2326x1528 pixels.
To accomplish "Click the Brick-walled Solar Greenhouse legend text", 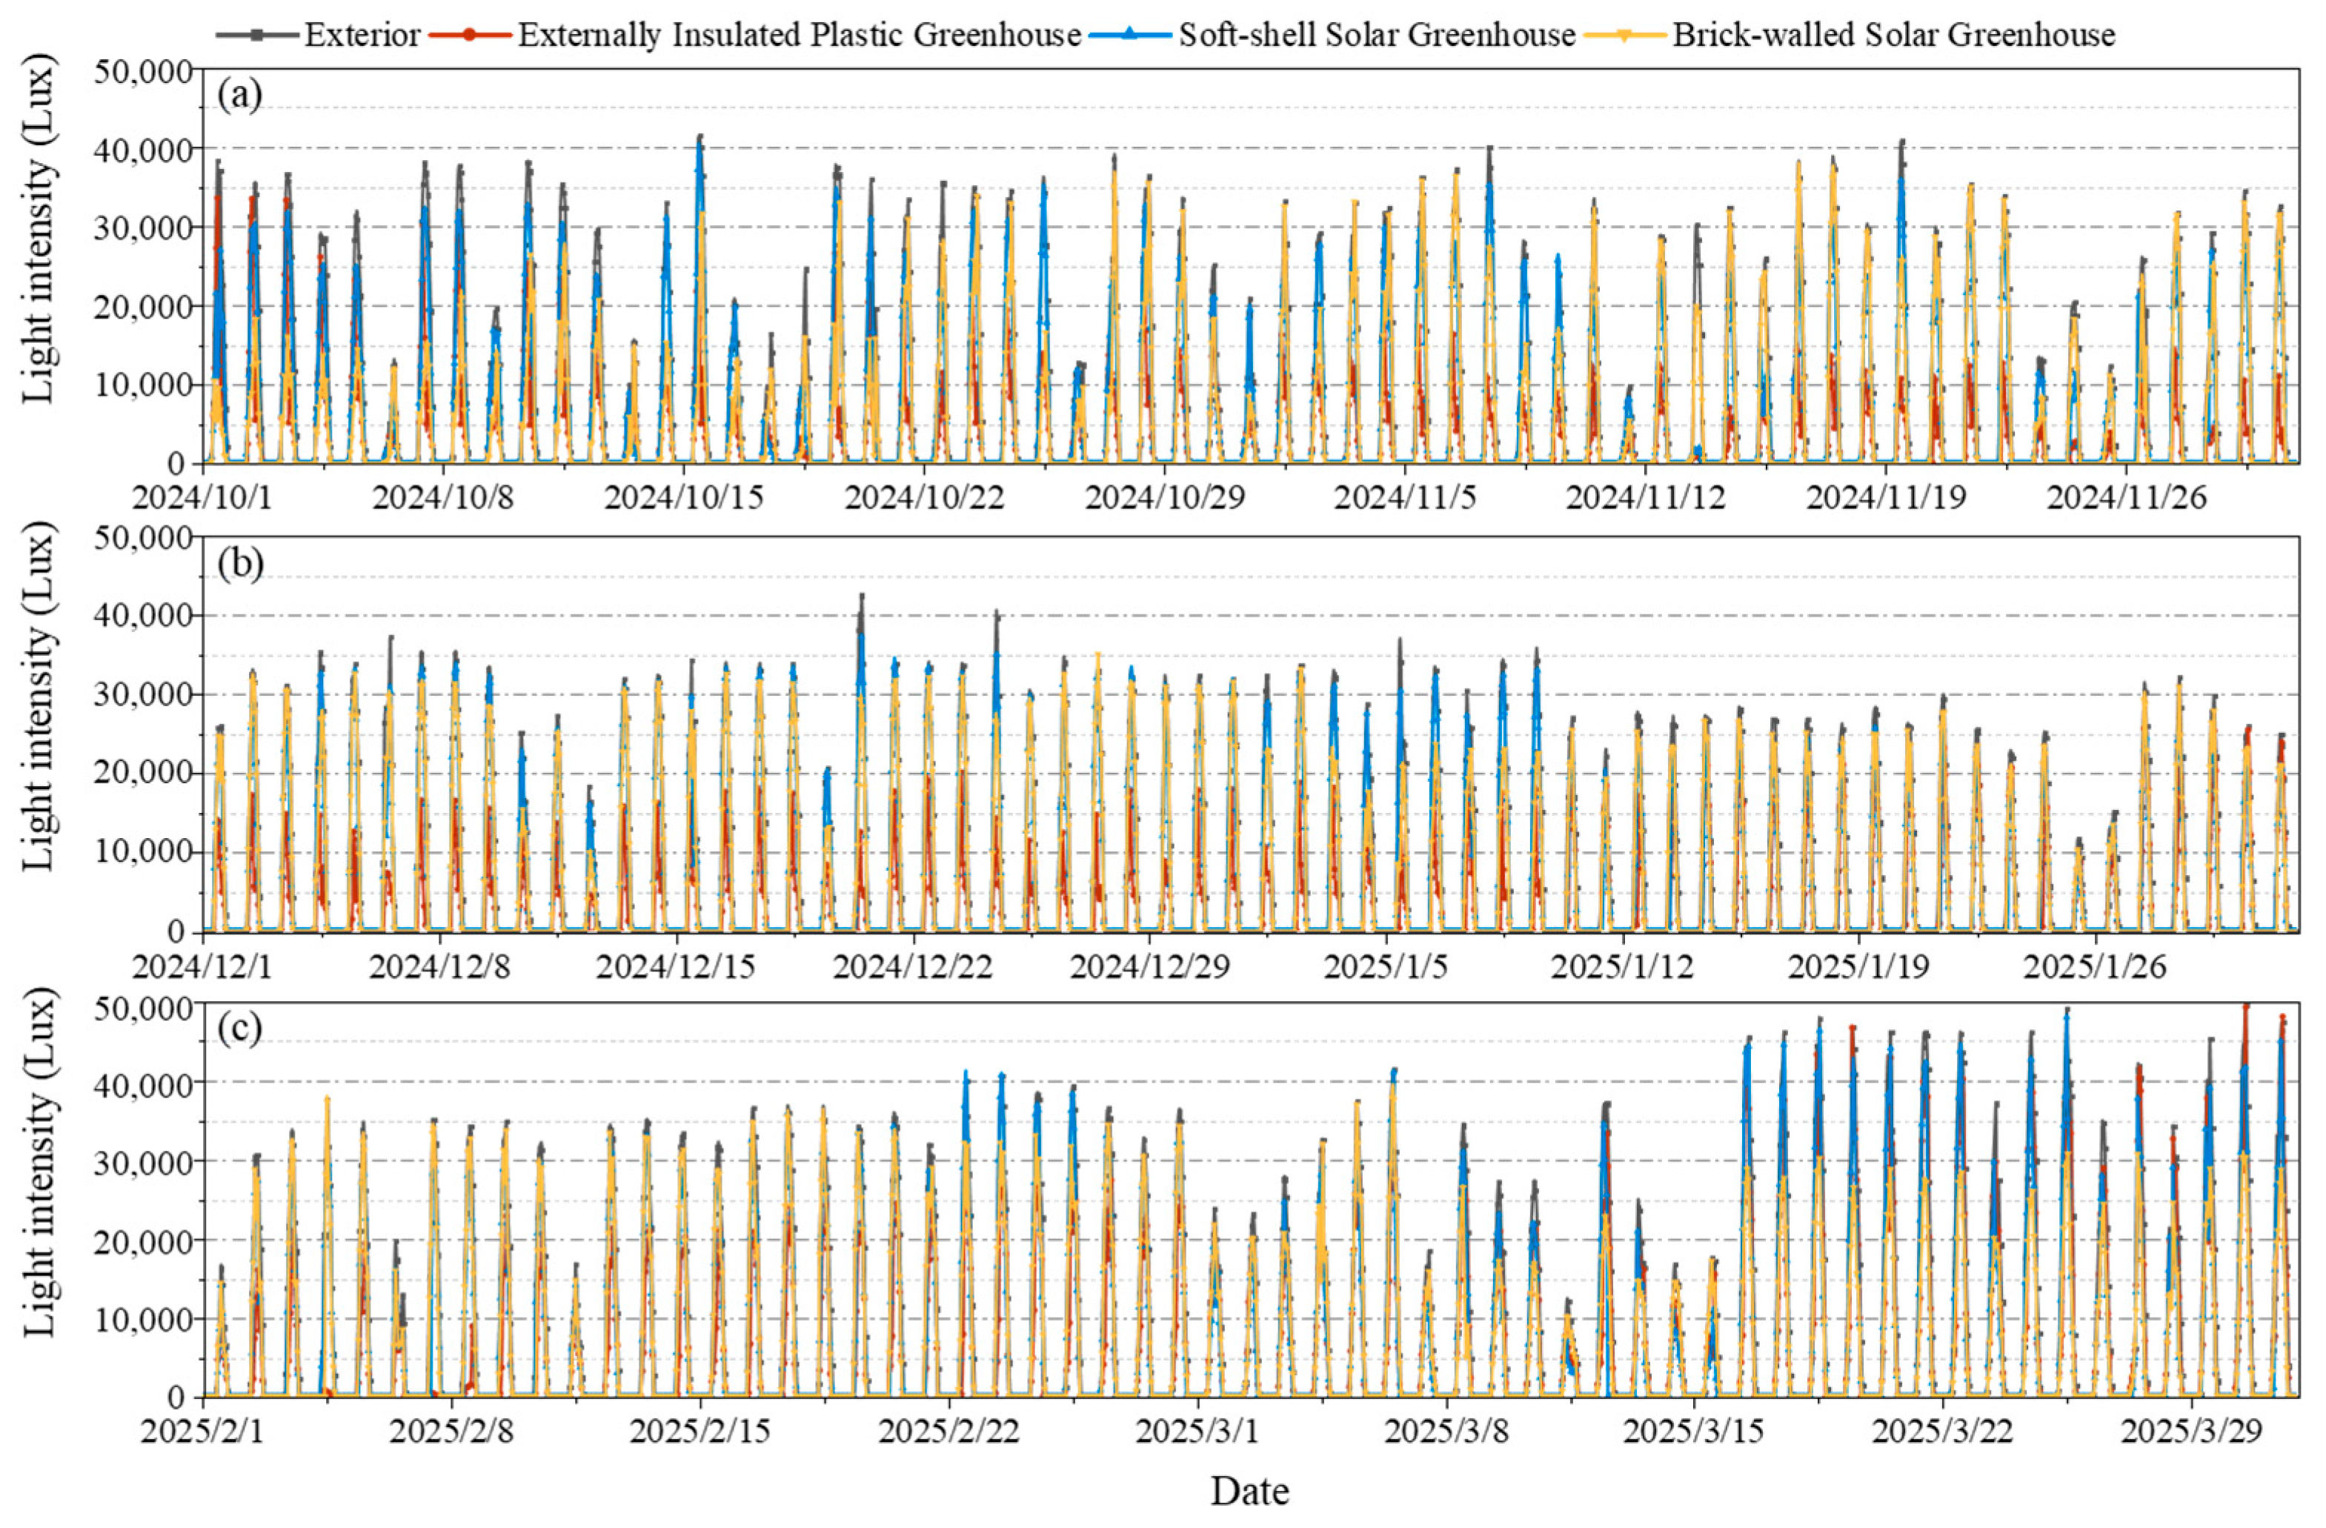I will tap(1894, 35).
